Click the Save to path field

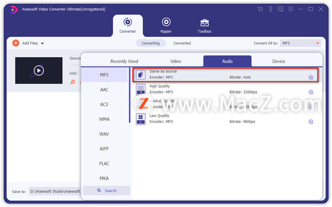55,192
